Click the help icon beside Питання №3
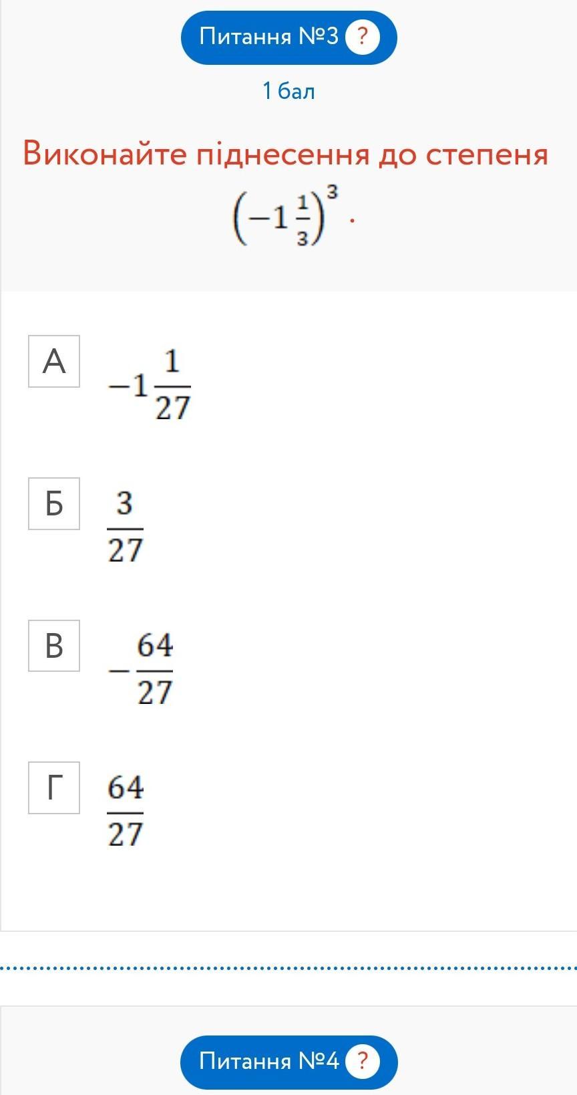The image size is (577, 1095). pos(362,37)
